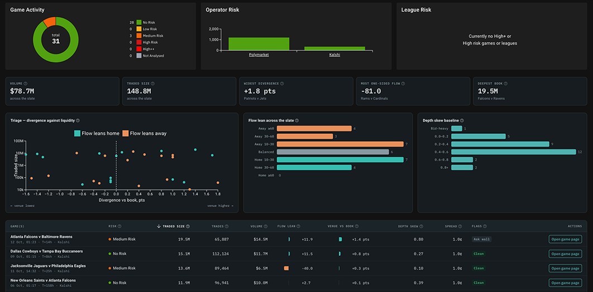Click the -81.0 one-sided flow value
Screen dimensions: 593x292
(371, 91)
